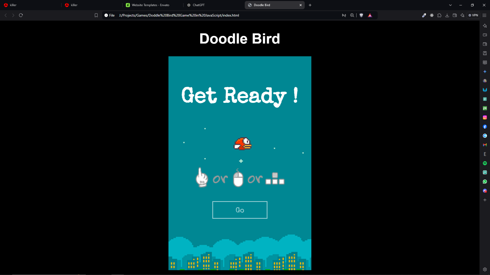Open the Extensions puzzle-piece menu

click(x=439, y=15)
